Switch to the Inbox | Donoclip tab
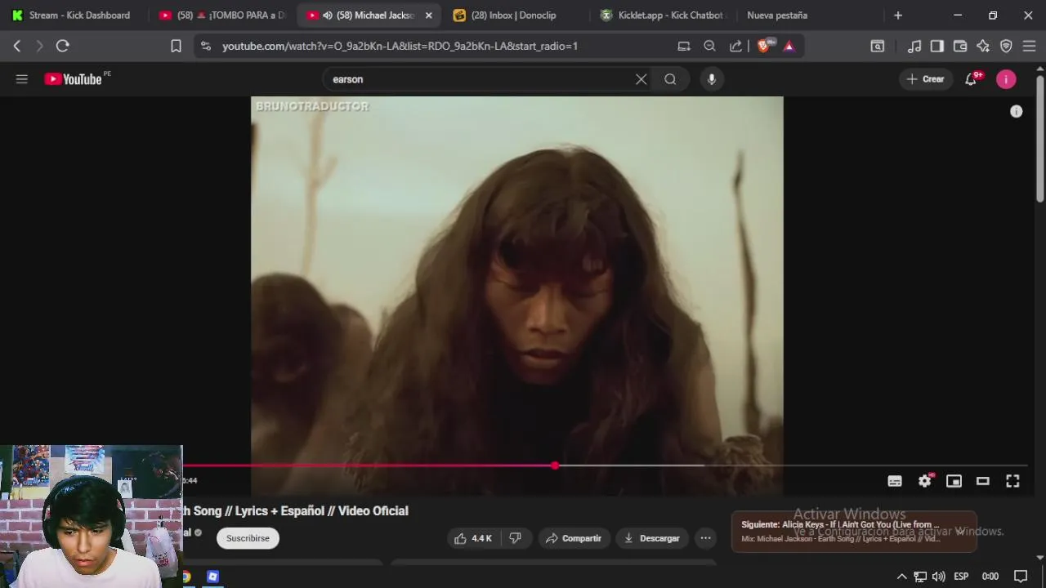This screenshot has width=1046, height=588. click(x=513, y=15)
